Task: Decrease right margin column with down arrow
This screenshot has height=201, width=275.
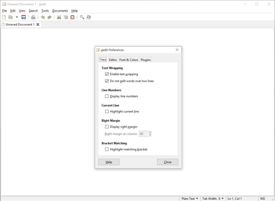Action: pos(150,135)
